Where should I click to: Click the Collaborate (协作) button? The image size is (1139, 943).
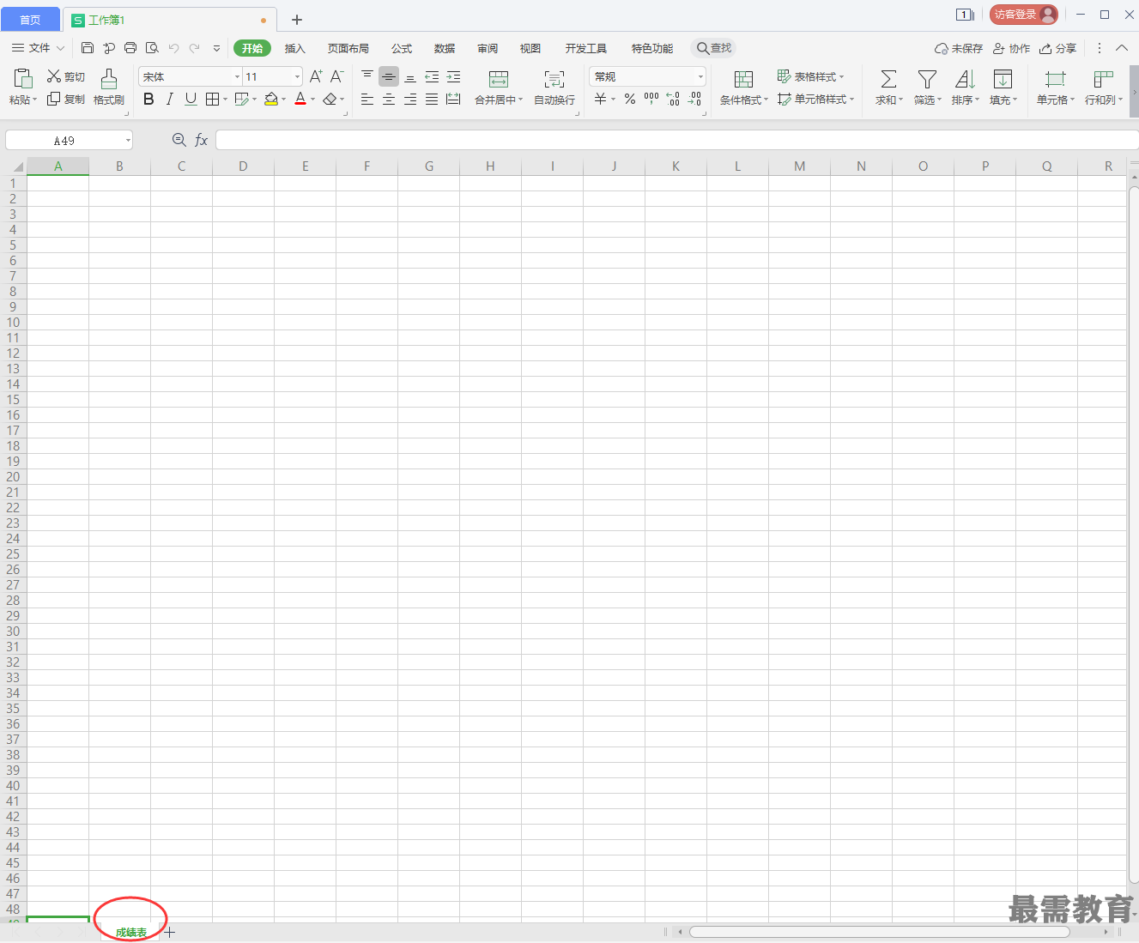tap(1011, 48)
